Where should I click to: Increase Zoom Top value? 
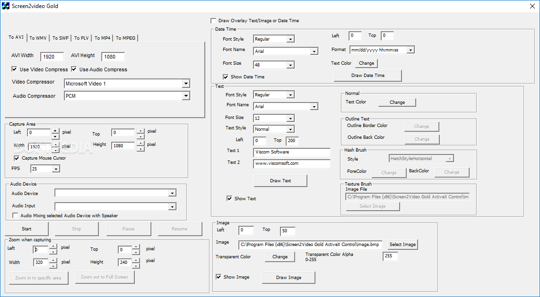point(136,246)
